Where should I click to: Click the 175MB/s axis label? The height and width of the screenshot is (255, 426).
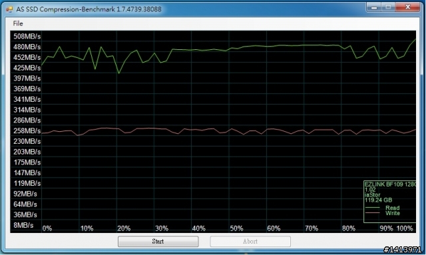tap(27, 162)
